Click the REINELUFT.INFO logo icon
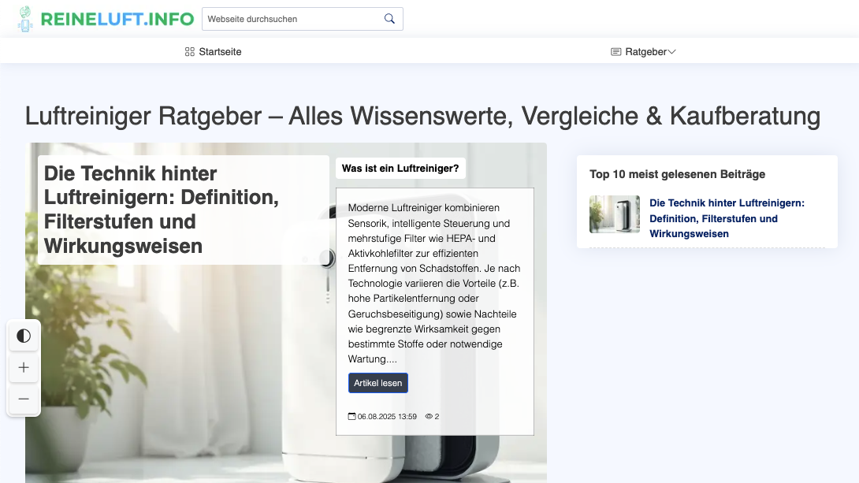Screen dimensions: 859x483 point(26,19)
